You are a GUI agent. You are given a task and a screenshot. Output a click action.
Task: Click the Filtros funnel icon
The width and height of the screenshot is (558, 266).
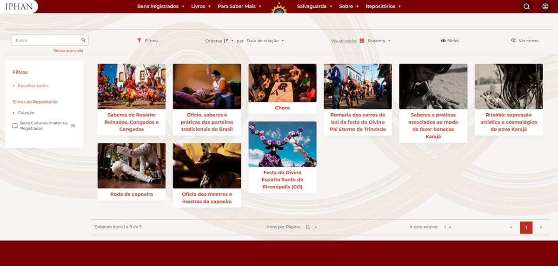[x=139, y=41]
